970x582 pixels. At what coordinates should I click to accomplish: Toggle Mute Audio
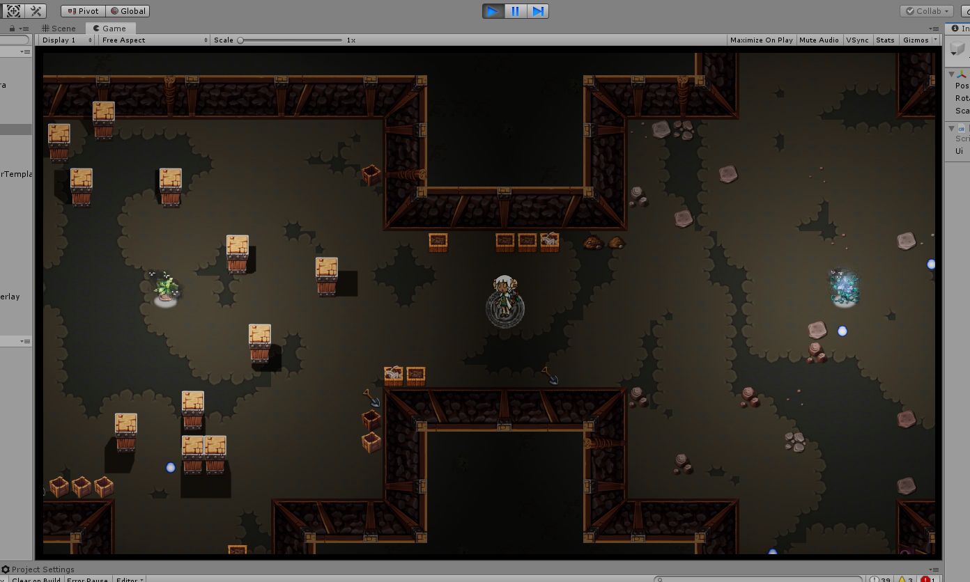pos(819,40)
